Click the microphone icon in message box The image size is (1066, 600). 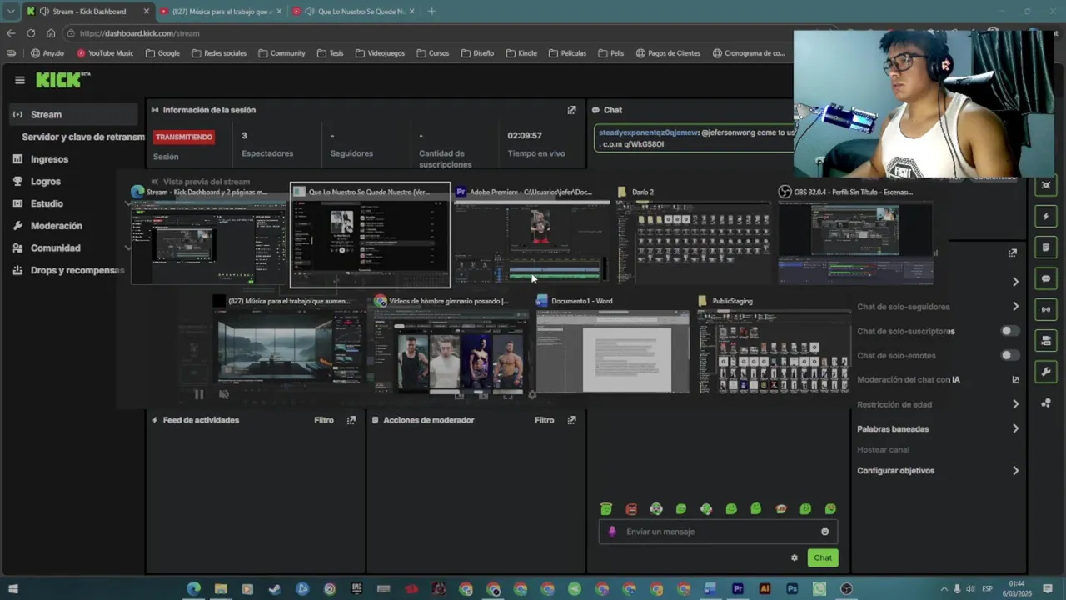pos(612,532)
